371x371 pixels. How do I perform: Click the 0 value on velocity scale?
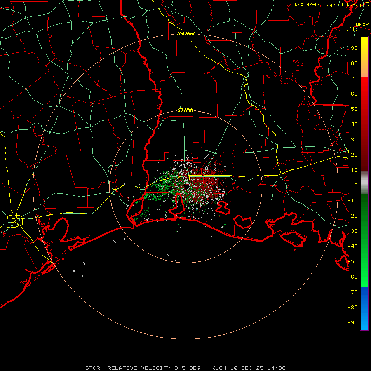(356, 185)
